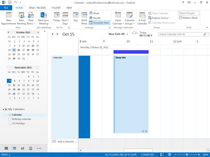210x157 pixels.
Task: Open the New York, NY weather location dropdown
Action: (127, 34)
